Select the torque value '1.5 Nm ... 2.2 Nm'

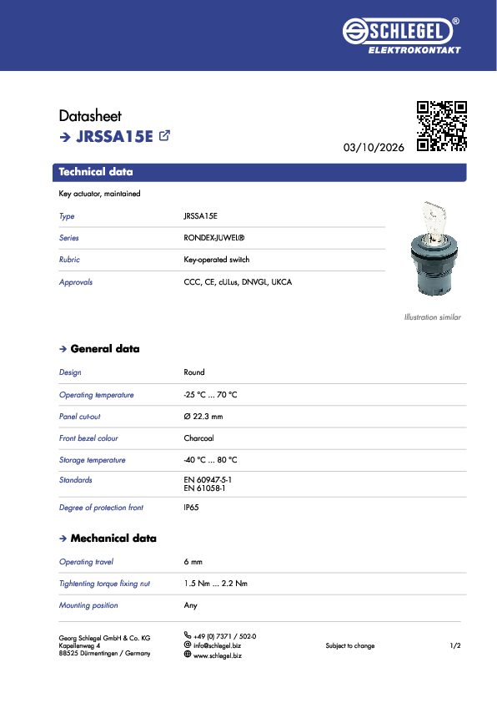[x=216, y=584]
